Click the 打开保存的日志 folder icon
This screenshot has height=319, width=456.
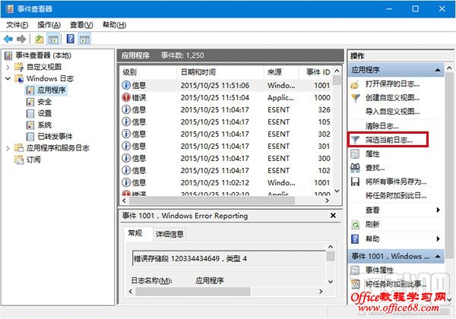[x=355, y=84]
